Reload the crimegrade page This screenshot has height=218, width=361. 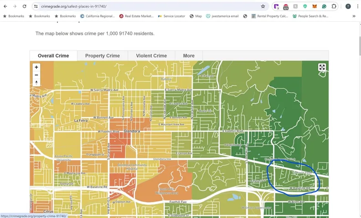tap(25, 6)
